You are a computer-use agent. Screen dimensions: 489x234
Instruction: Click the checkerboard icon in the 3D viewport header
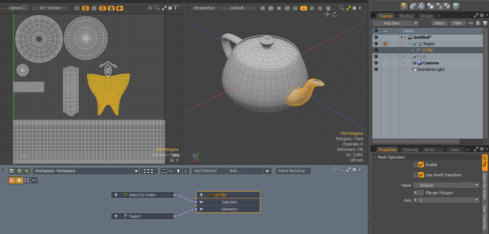(263, 8)
